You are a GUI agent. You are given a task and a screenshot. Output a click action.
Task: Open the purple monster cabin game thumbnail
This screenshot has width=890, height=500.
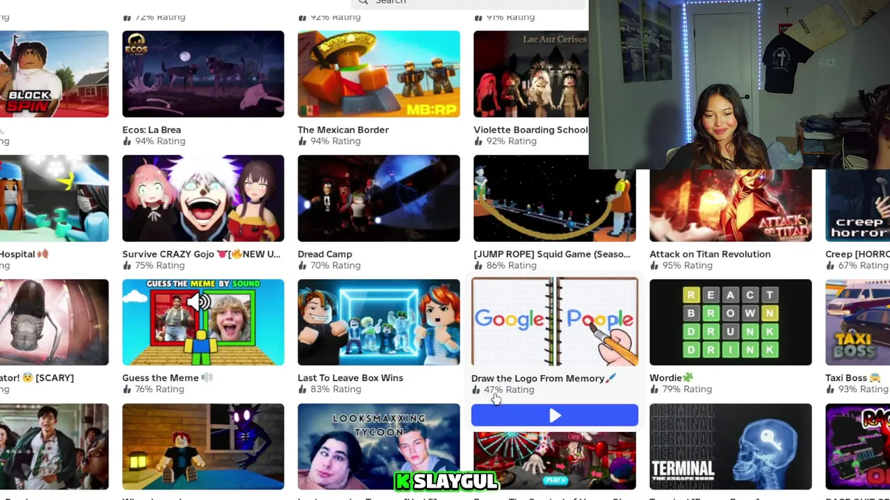click(x=203, y=446)
